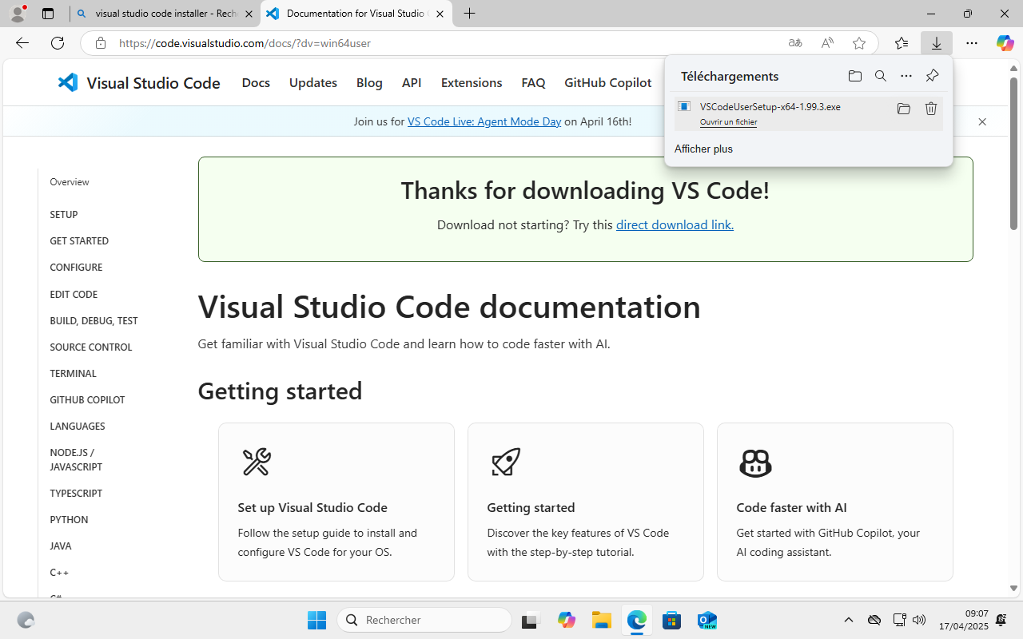Click the page vertical scrollbar thumb
The height and width of the screenshot is (639, 1023).
pyautogui.click(x=1014, y=152)
